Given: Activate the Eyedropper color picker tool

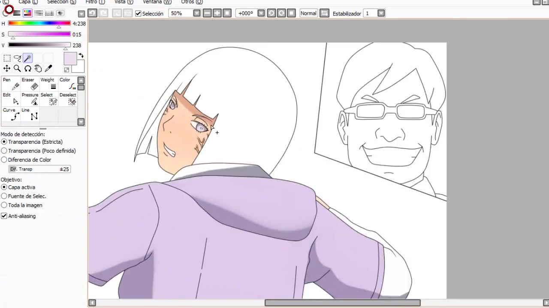Looking at the screenshot, I should click(48, 69).
